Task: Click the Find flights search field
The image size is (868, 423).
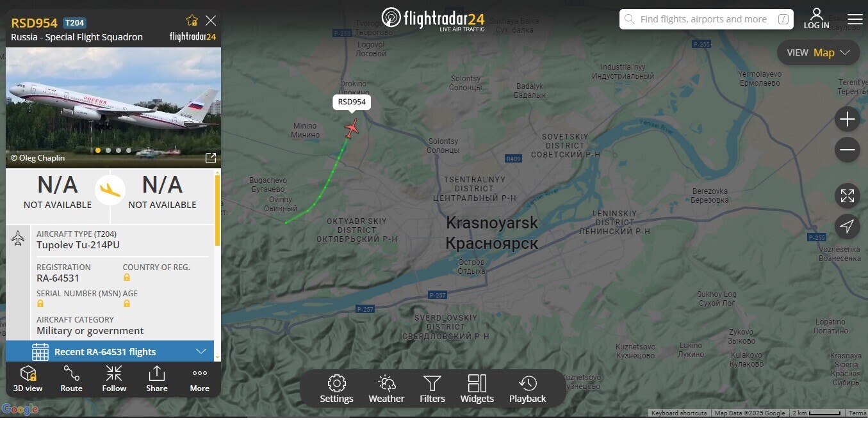Action: click(706, 19)
